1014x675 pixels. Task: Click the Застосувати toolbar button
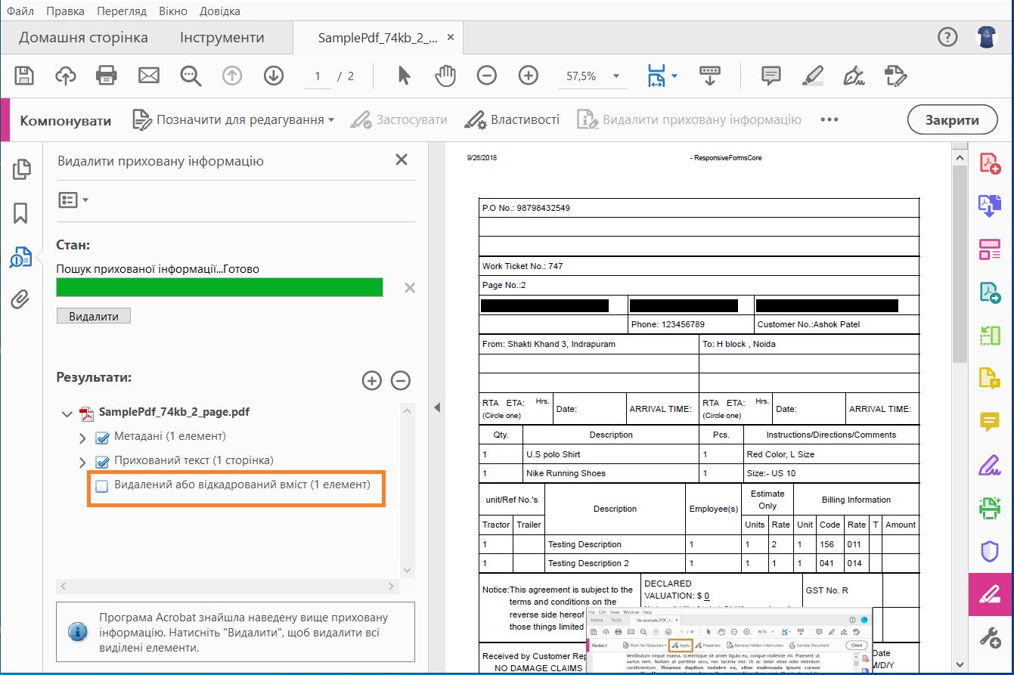[399, 119]
